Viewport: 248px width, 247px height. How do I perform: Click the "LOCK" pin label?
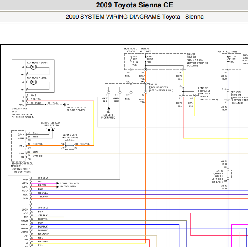[25, 210]
